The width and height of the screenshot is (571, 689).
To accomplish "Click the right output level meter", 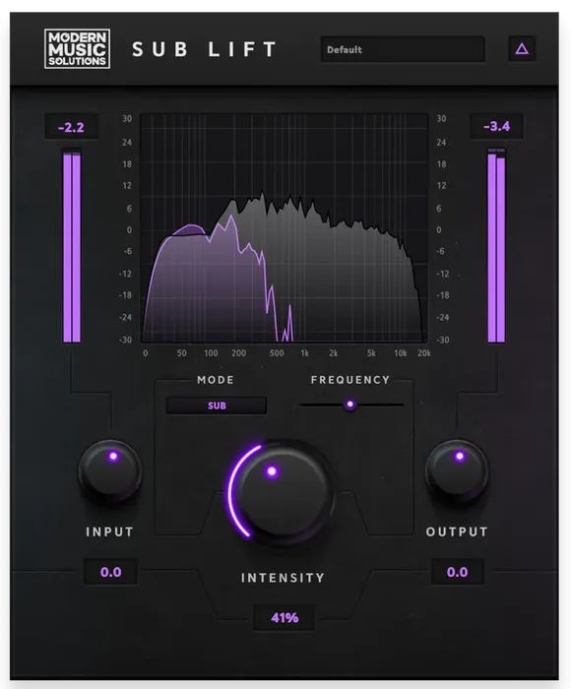I will (496, 246).
